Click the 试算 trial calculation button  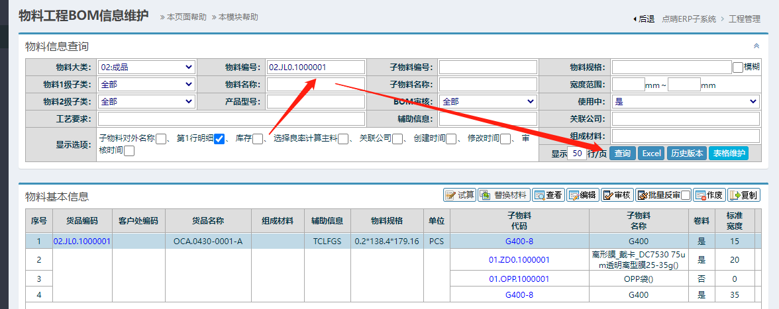[460, 195]
